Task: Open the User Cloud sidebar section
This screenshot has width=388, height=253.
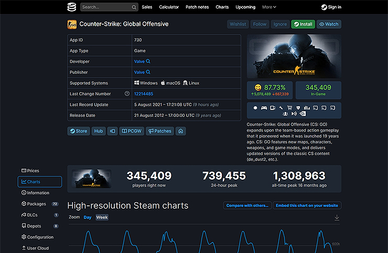Action: [x=35, y=248]
